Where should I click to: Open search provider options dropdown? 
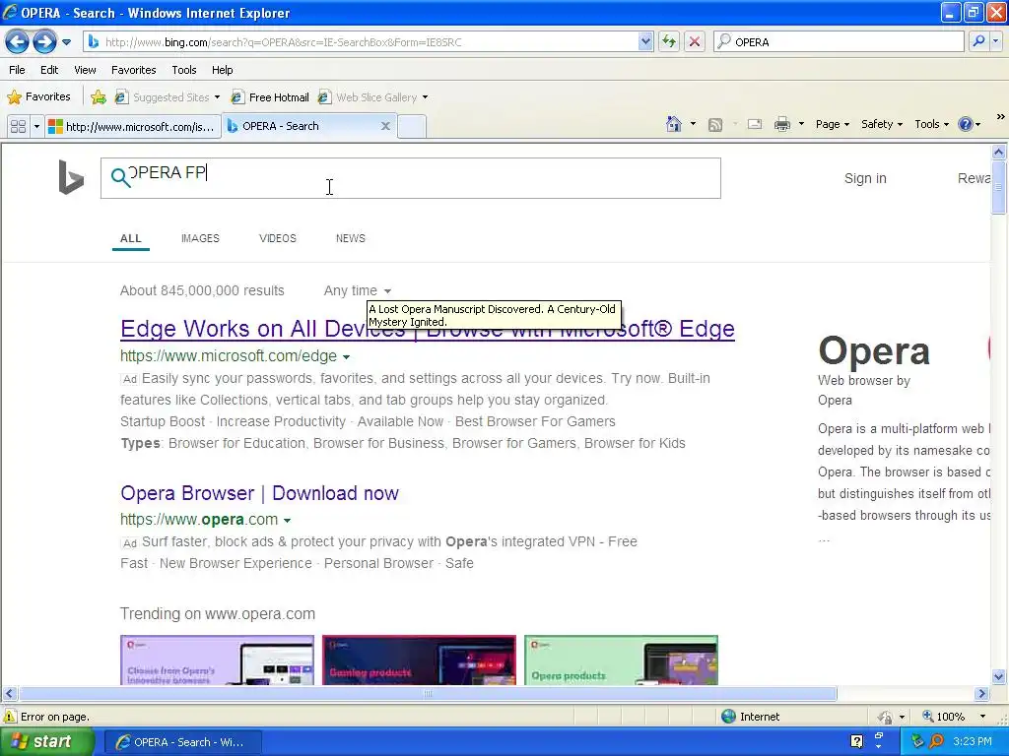[x=995, y=41]
